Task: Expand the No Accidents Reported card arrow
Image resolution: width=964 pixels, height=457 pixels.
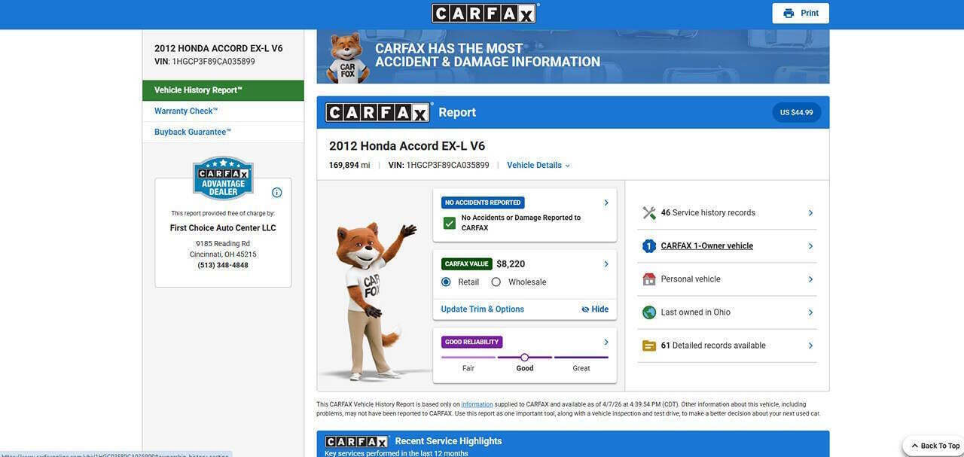Action: [x=606, y=203]
